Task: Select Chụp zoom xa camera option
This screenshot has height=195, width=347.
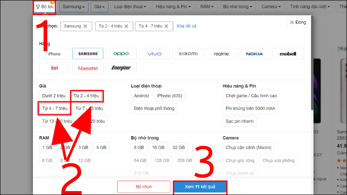Action: [x=240, y=173]
